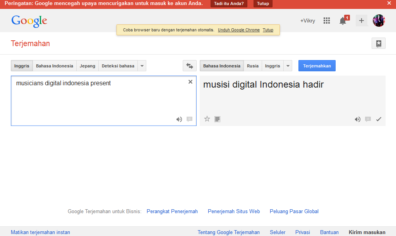Viewport: 396px width, 236px height.
Task: Save translation with the star icon
Action: tap(207, 119)
